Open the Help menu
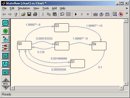This screenshot has width=130, height=98. pos(63,8)
